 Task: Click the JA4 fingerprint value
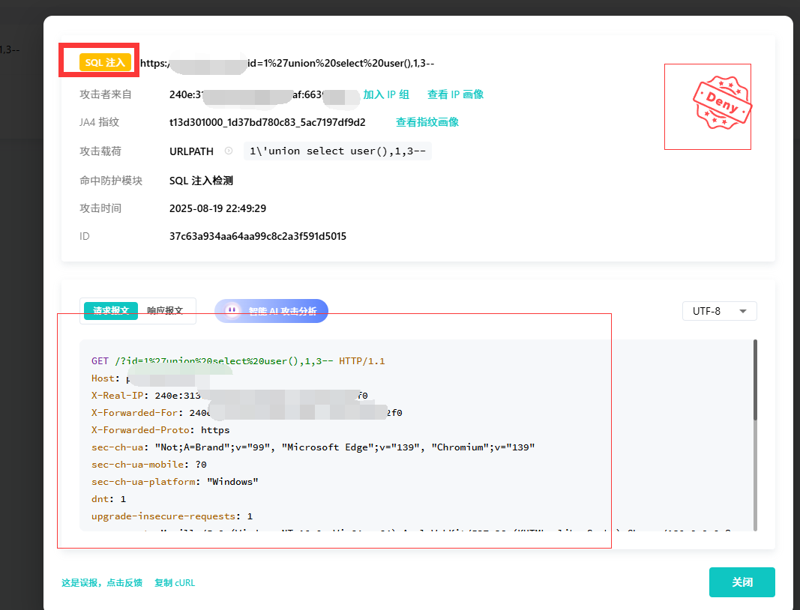[x=268, y=122]
